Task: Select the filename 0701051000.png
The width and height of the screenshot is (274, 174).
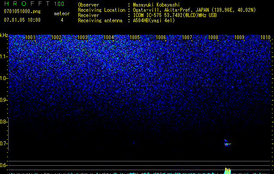Action: [22, 11]
